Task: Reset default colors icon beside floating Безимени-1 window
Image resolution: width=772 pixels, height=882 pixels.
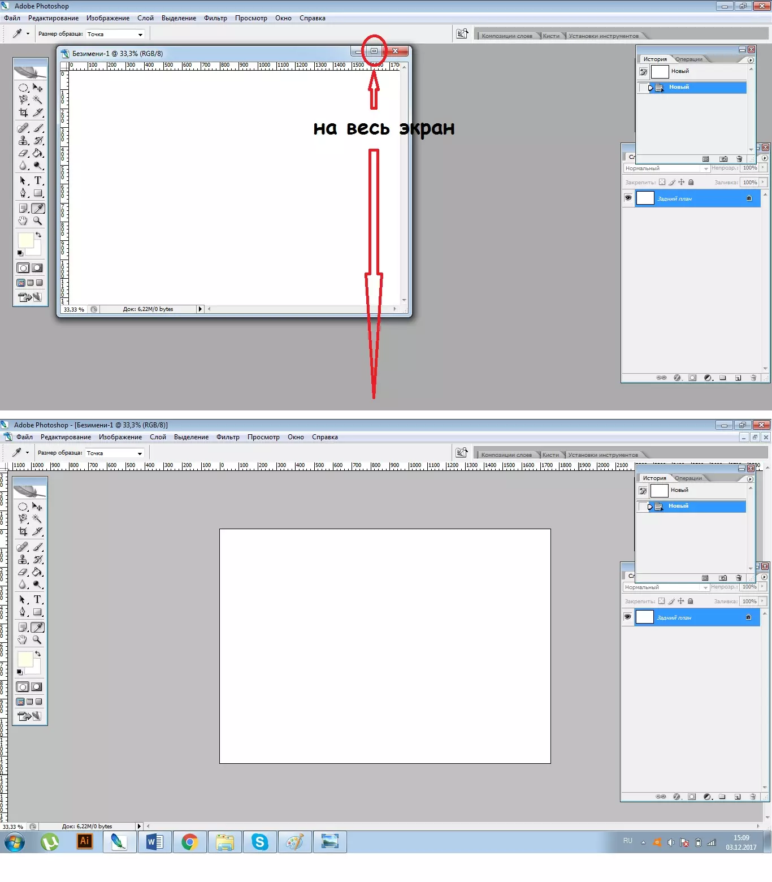Action: (x=20, y=253)
